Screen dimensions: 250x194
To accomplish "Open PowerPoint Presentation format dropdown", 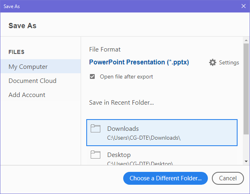I will click(x=139, y=62).
